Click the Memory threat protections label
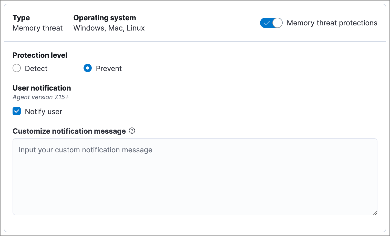 pos(332,23)
